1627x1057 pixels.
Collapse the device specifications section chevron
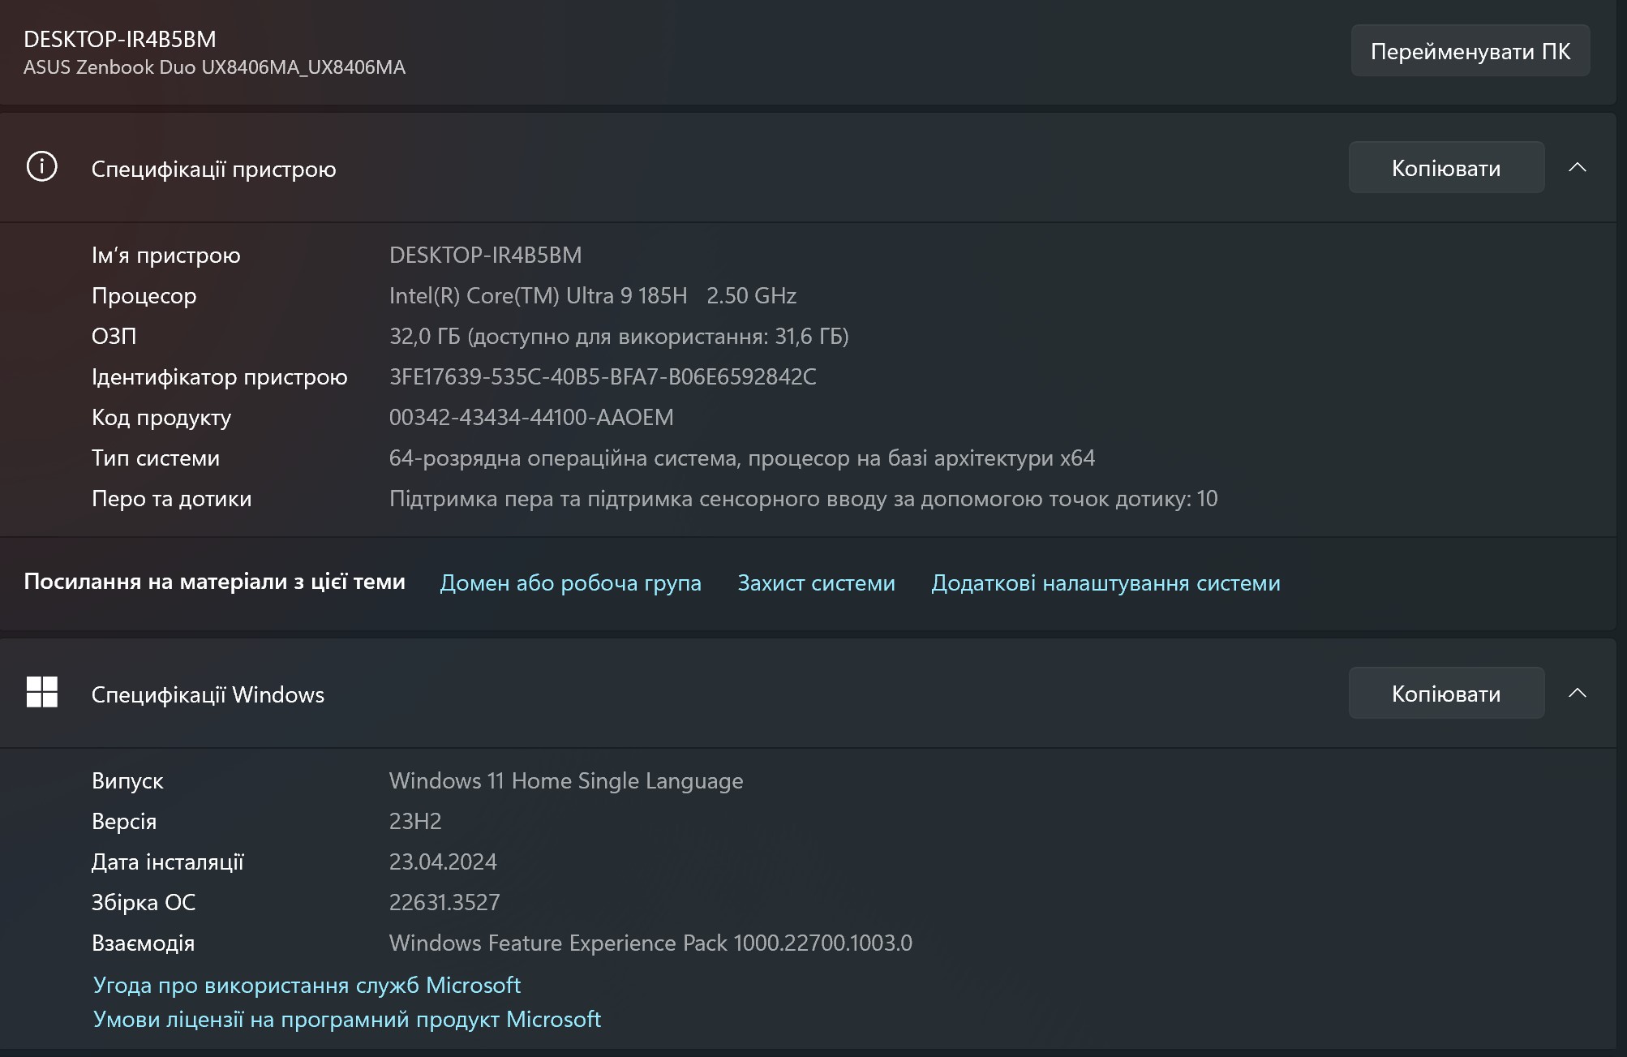click(1577, 167)
